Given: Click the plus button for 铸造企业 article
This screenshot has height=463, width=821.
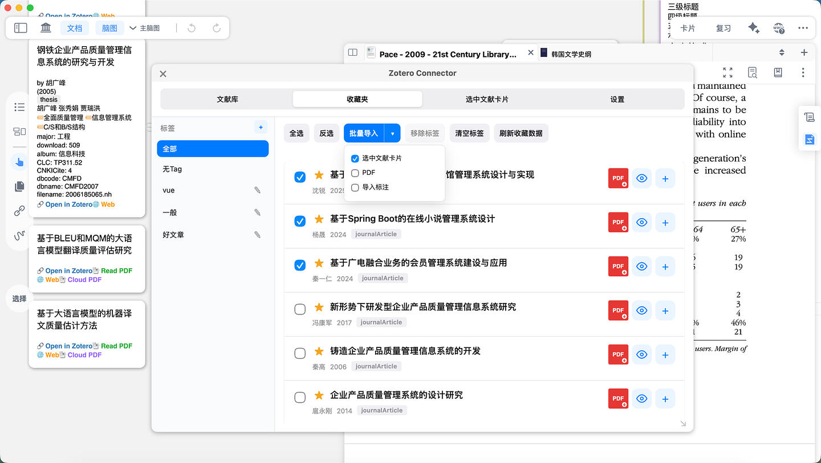Looking at the screenshot, I should click(x=665, y=355).
